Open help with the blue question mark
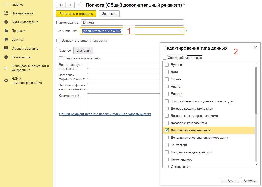 coord(186,31)
